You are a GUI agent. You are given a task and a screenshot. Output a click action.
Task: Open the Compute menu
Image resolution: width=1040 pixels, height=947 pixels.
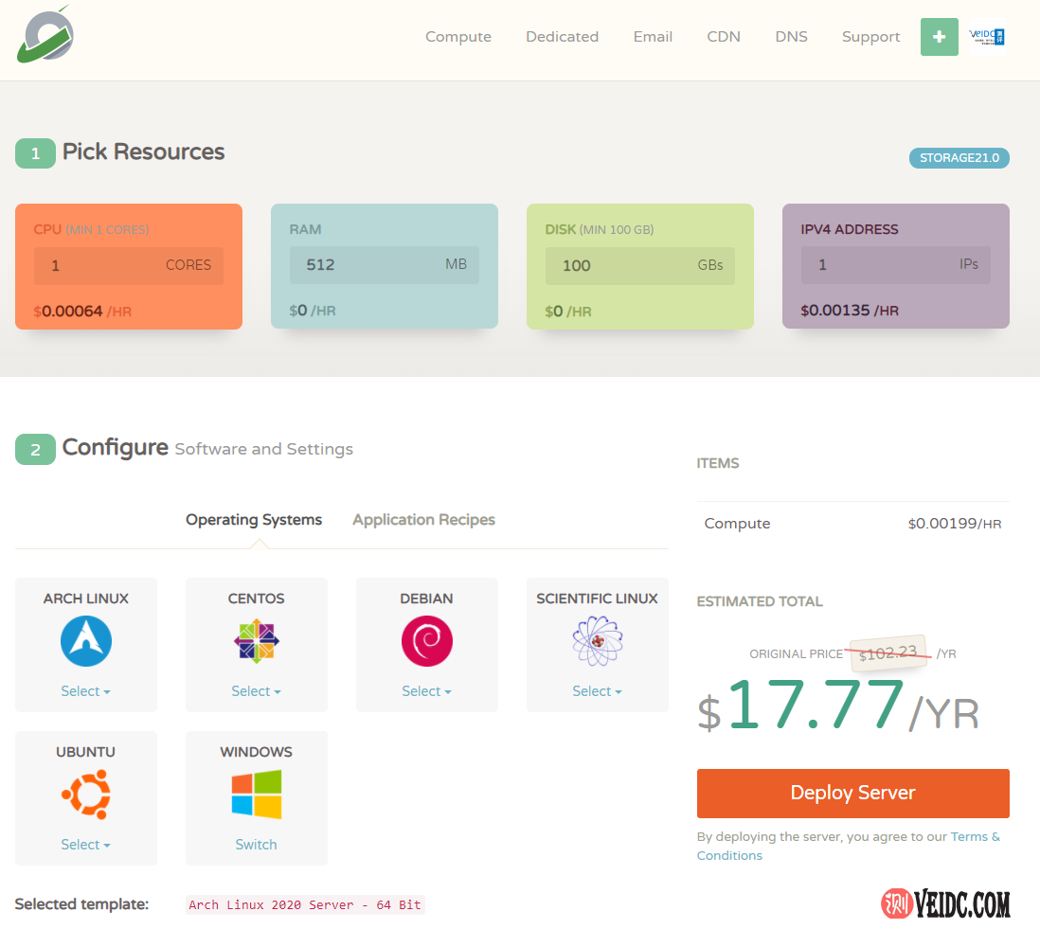tap(458, 37)
